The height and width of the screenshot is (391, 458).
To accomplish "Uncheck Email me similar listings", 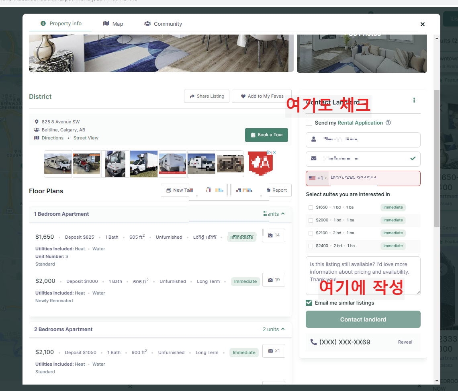I will coord(309,303).
